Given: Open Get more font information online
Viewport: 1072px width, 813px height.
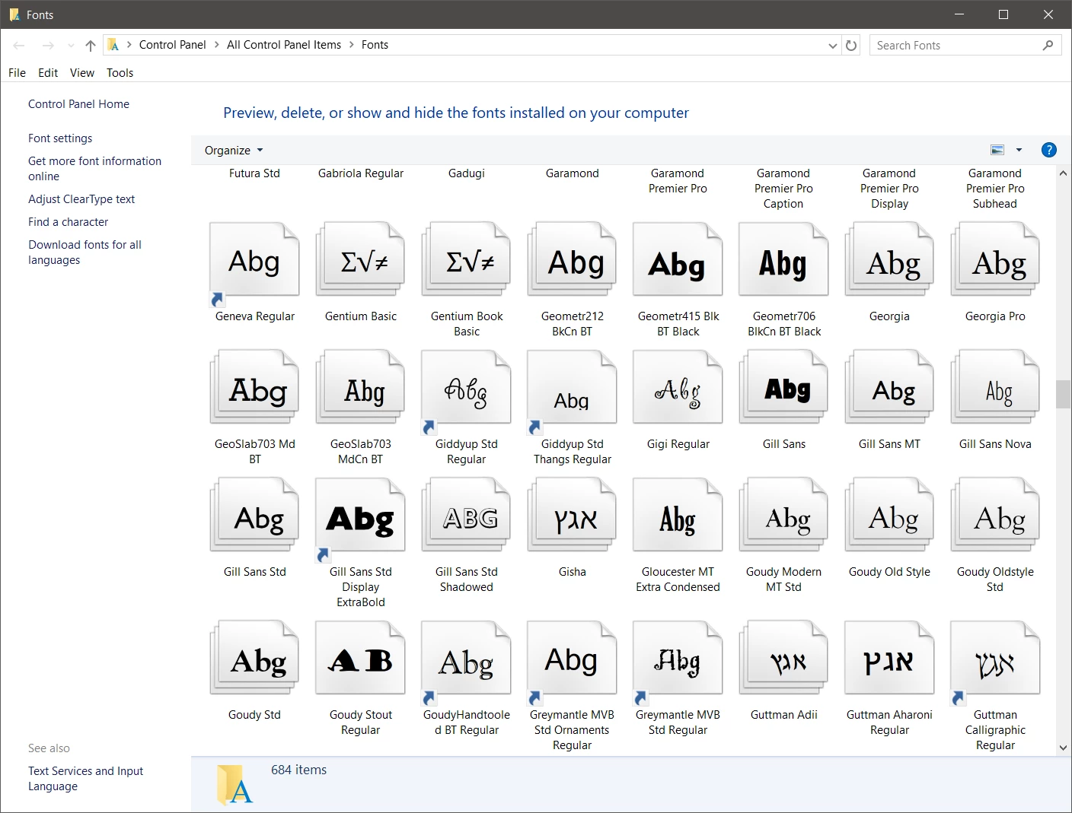Looking at the screenshot, I should pos(94,169).
